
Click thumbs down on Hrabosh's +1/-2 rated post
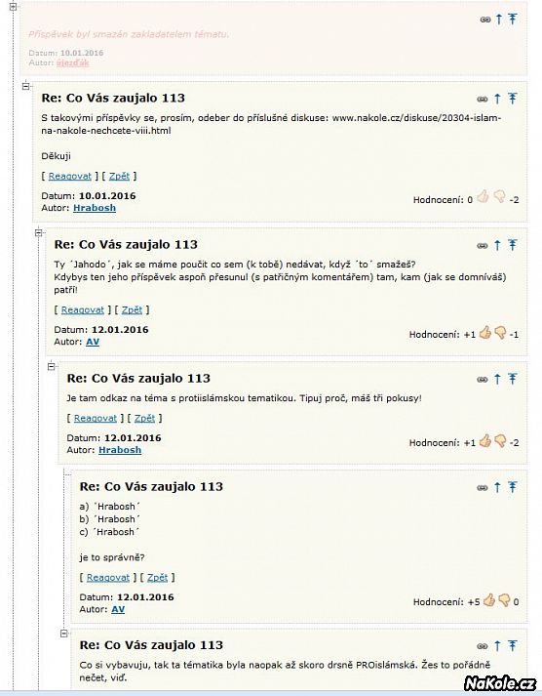coord(500,441)
